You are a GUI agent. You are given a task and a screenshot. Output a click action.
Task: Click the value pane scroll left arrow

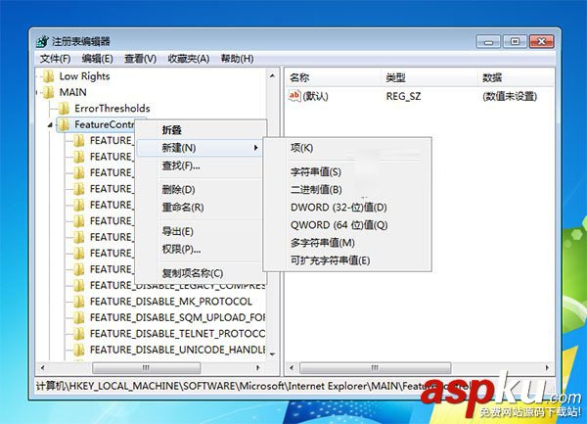tap(292, 368)
